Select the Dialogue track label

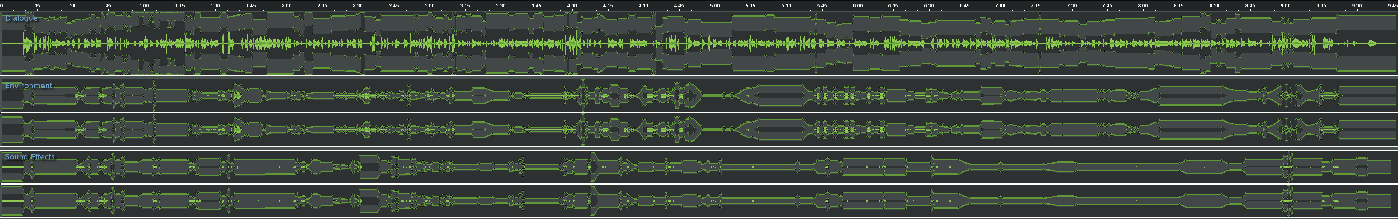coord(21,18)
